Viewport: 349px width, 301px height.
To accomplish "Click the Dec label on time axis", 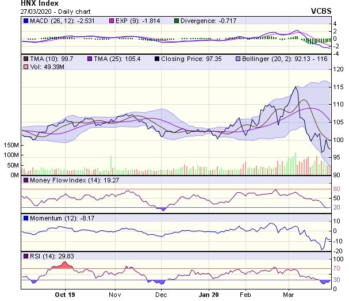I will pyautogui.click(x=162, y=293).
